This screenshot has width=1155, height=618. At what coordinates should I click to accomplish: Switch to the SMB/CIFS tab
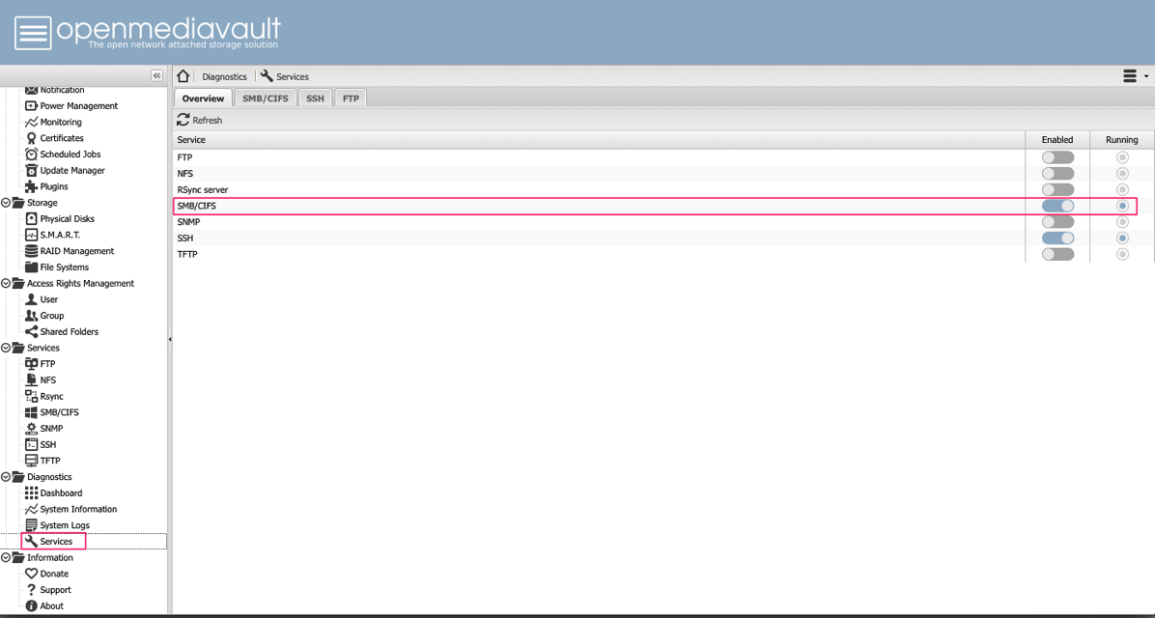[x=266, y=98]
